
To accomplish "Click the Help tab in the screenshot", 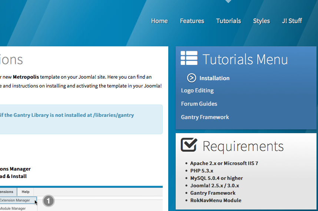I will click(26, 192).
